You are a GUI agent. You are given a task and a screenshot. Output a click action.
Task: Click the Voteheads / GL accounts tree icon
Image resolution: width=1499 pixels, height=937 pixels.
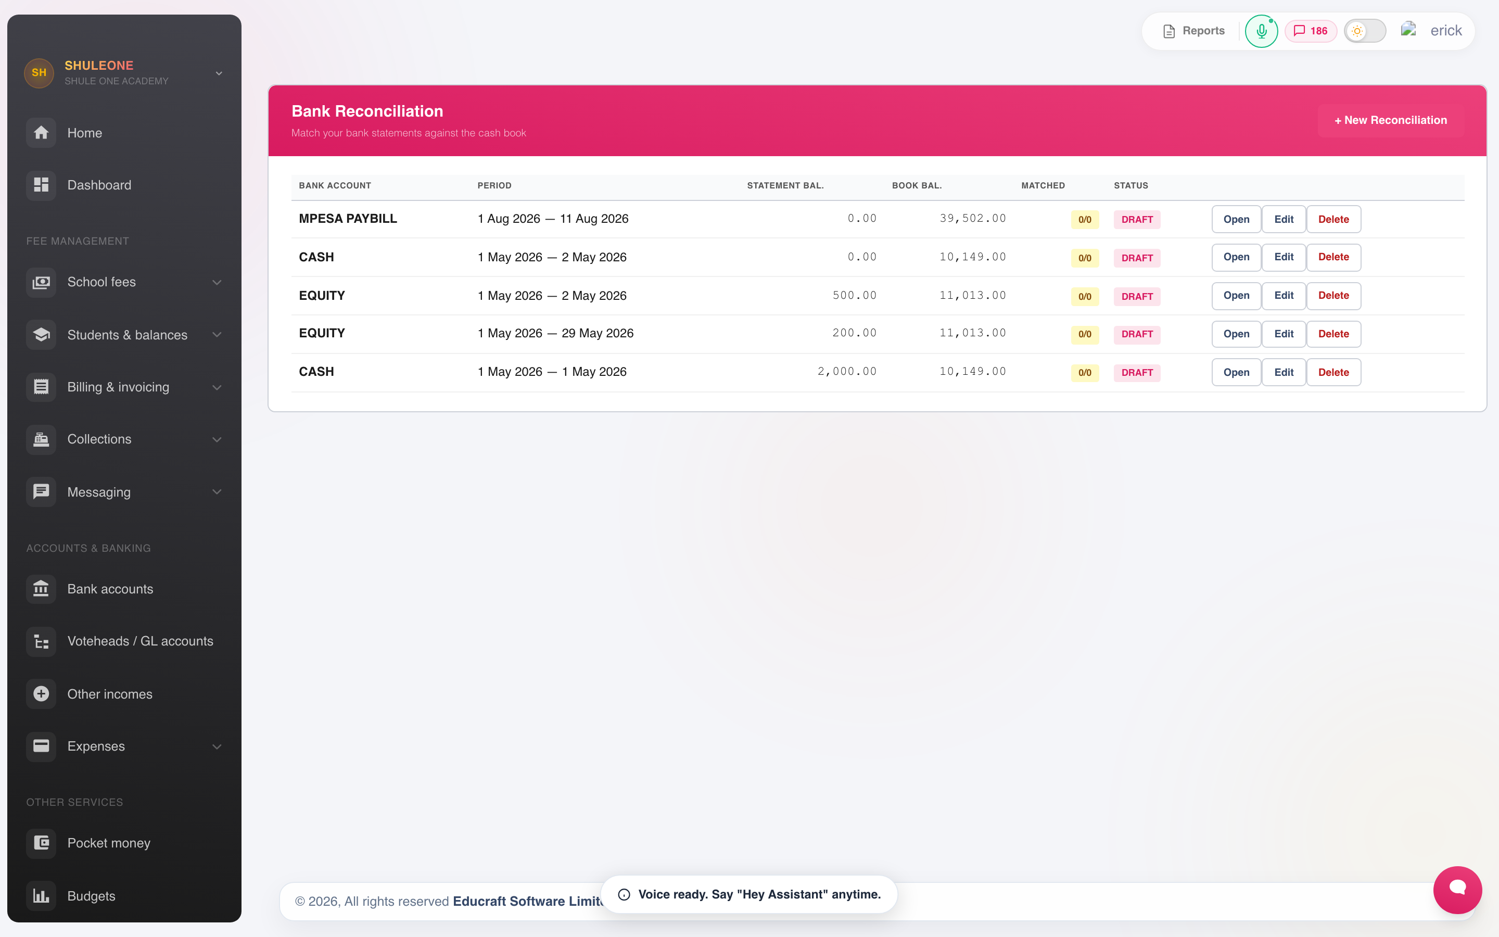(41, 641)
